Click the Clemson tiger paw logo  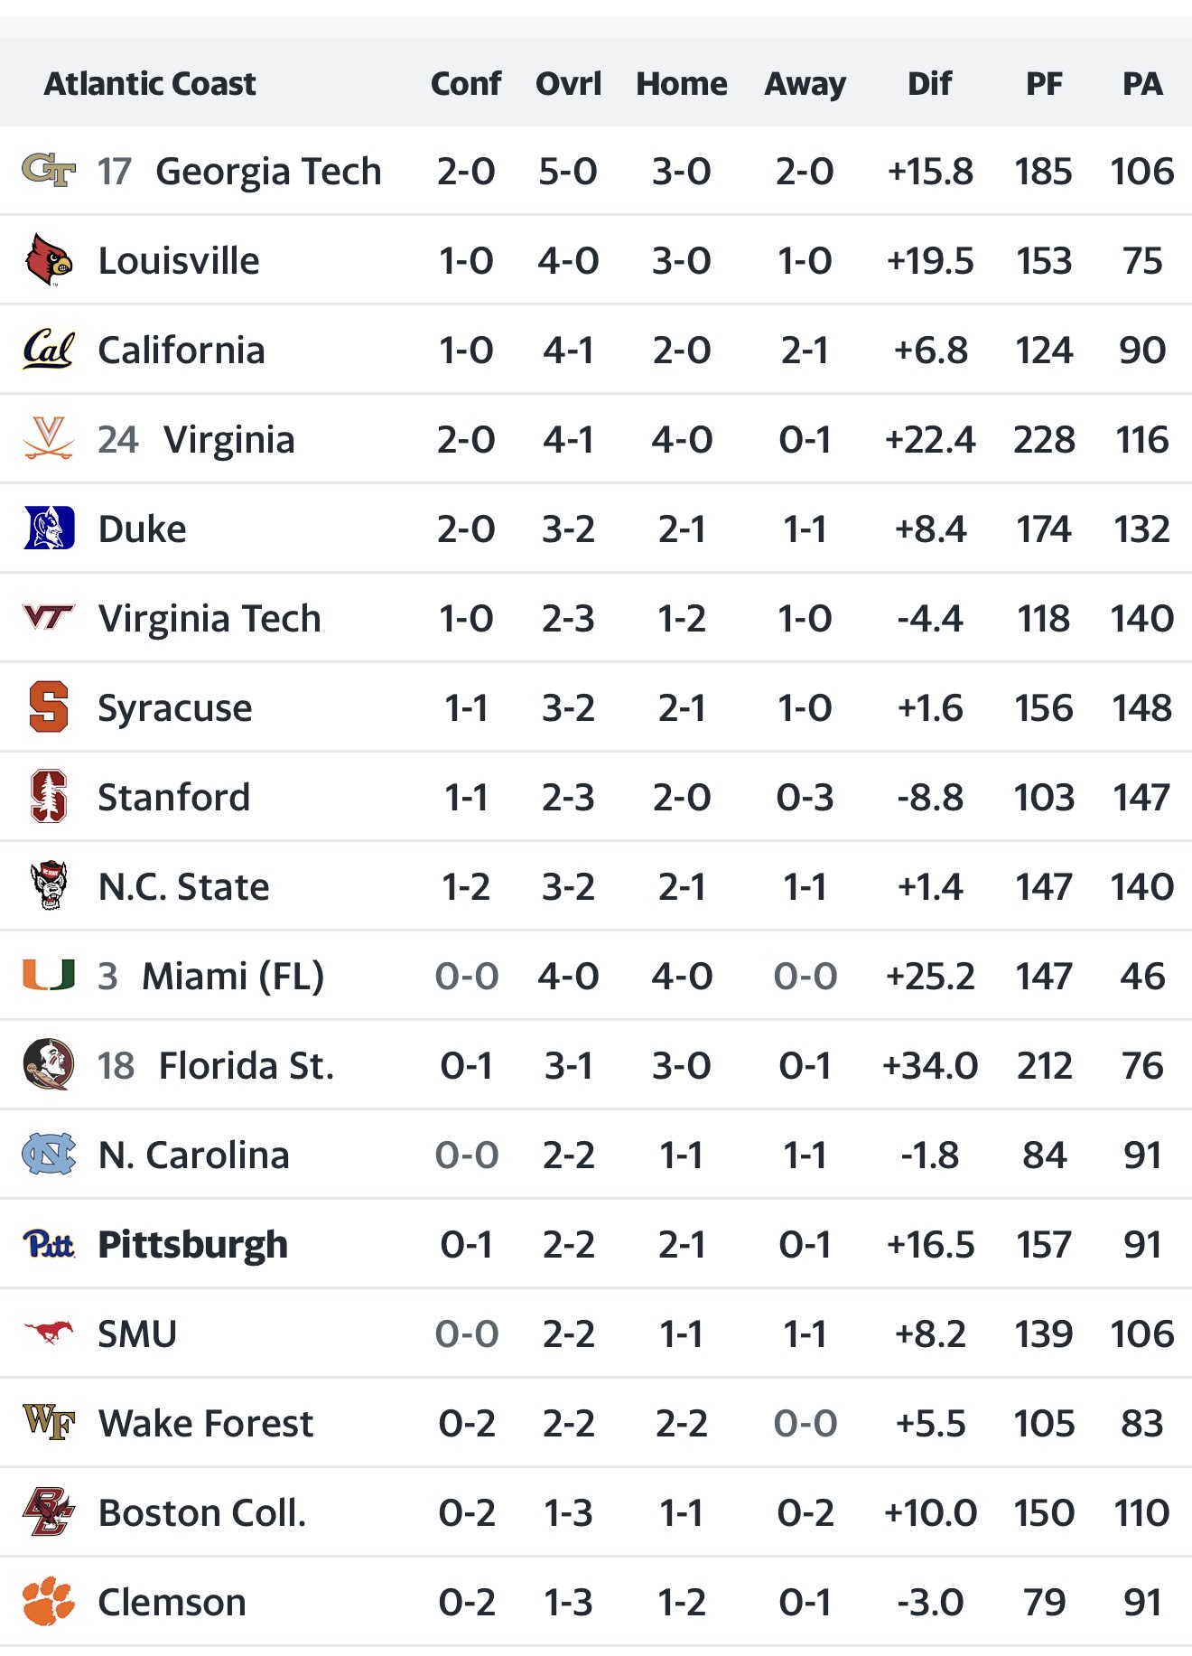[x=49, y=1602]
